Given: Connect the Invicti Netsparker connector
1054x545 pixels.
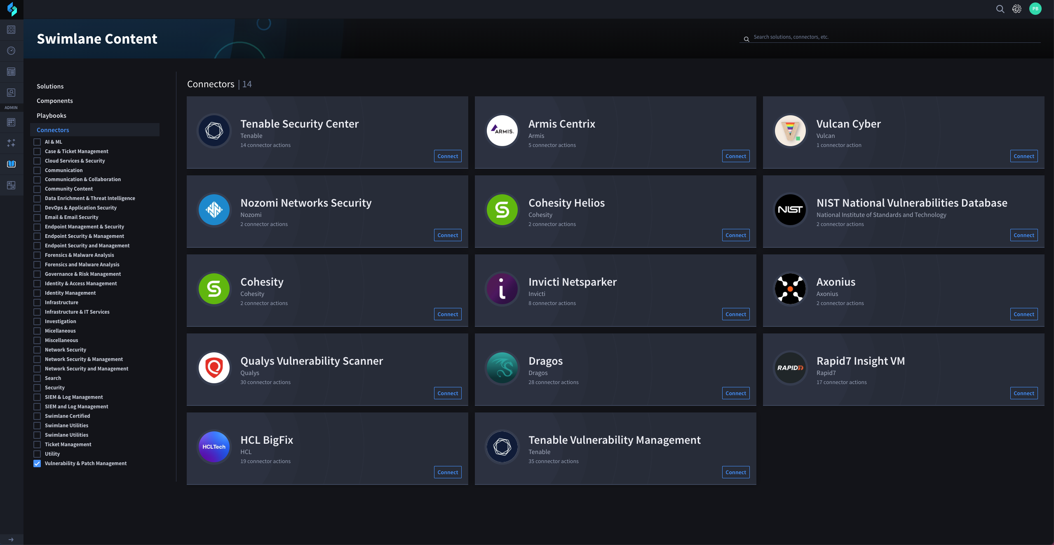Looking at the screenshot, I should 736,314.
